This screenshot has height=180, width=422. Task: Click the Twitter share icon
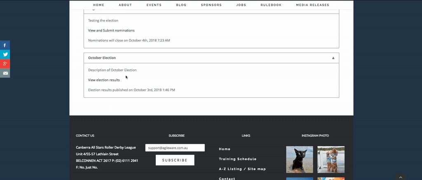[5, 54]
